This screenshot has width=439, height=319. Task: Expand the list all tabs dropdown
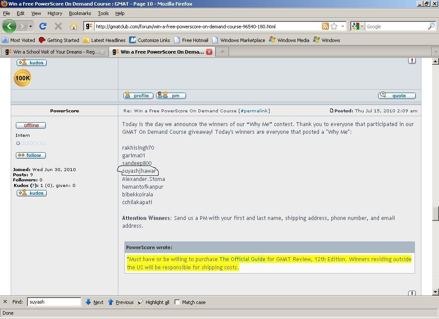coord(435,52)
